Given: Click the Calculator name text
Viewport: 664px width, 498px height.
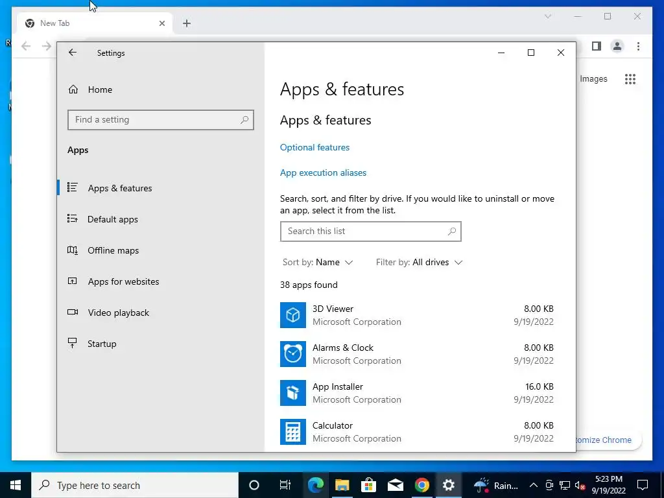Looking at the screenshot, I should [333, 425].
